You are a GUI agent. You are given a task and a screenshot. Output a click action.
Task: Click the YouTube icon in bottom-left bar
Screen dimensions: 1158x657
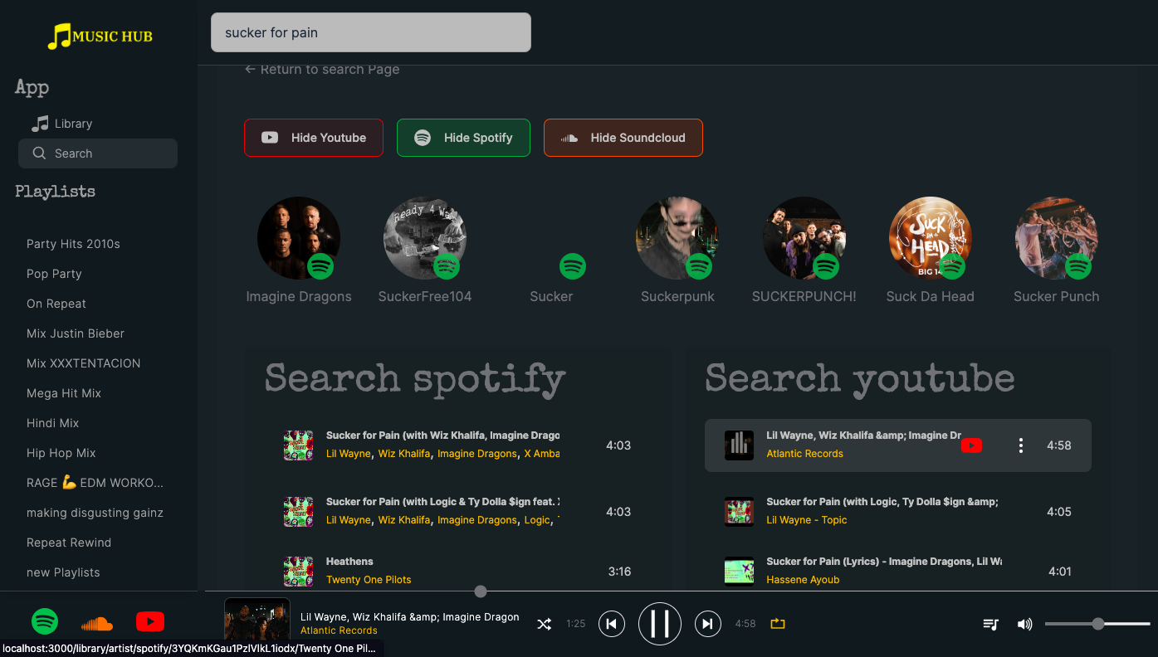point(150,621)
